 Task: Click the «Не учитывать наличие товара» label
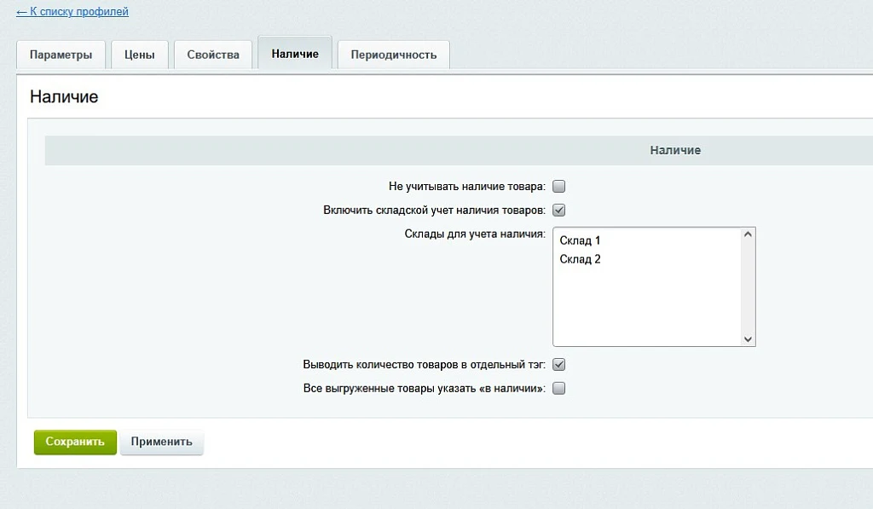point(467,187)
